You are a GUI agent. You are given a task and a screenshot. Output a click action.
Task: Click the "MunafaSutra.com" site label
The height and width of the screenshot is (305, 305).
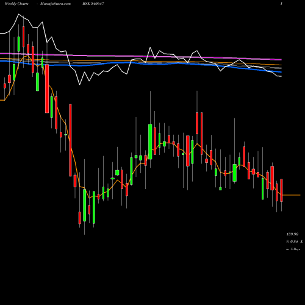coord(56,4)
